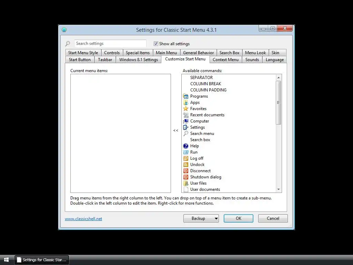The width and height of the screenshot is (353, 265).
Task: Switch to the Main Menu tab
Action: pos(167,53)
